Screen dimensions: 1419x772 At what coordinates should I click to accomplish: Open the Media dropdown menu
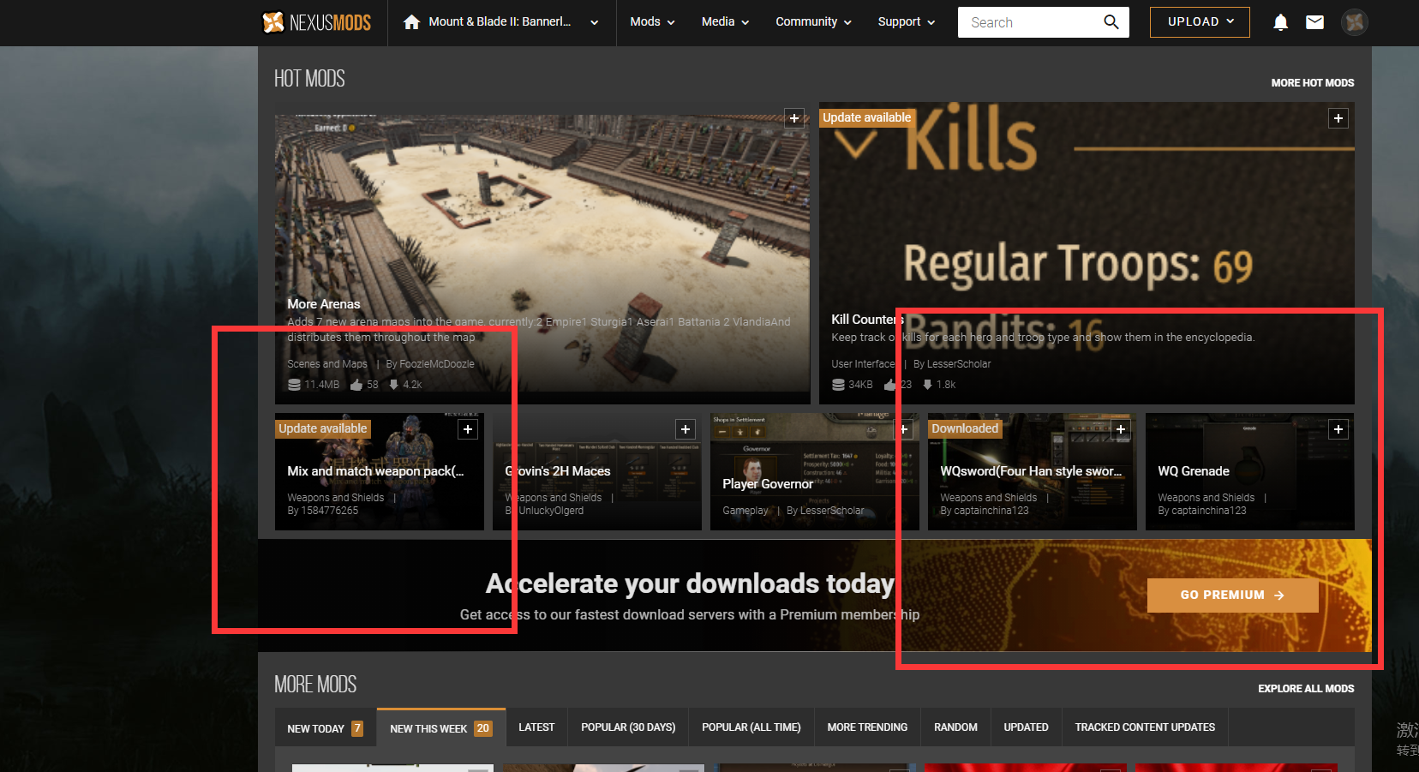pos(725,22)
